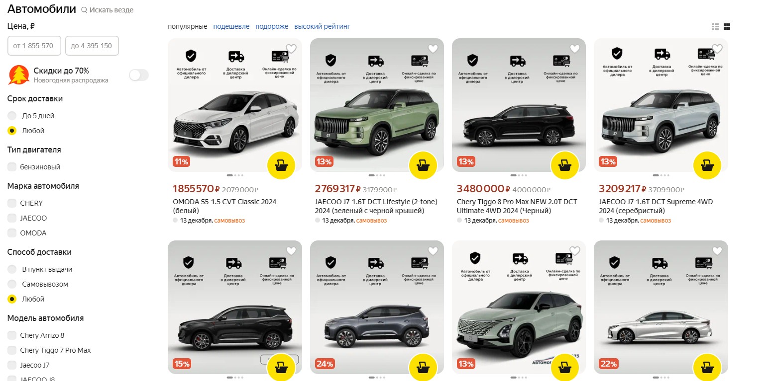Click search magnifier next to Автомобили

click(84, 10)
